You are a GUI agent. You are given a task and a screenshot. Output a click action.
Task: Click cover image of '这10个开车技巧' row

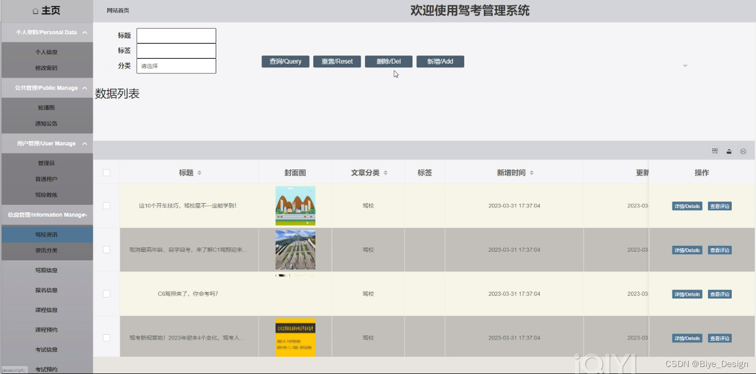pyautogui.click(x=295, y=206)
